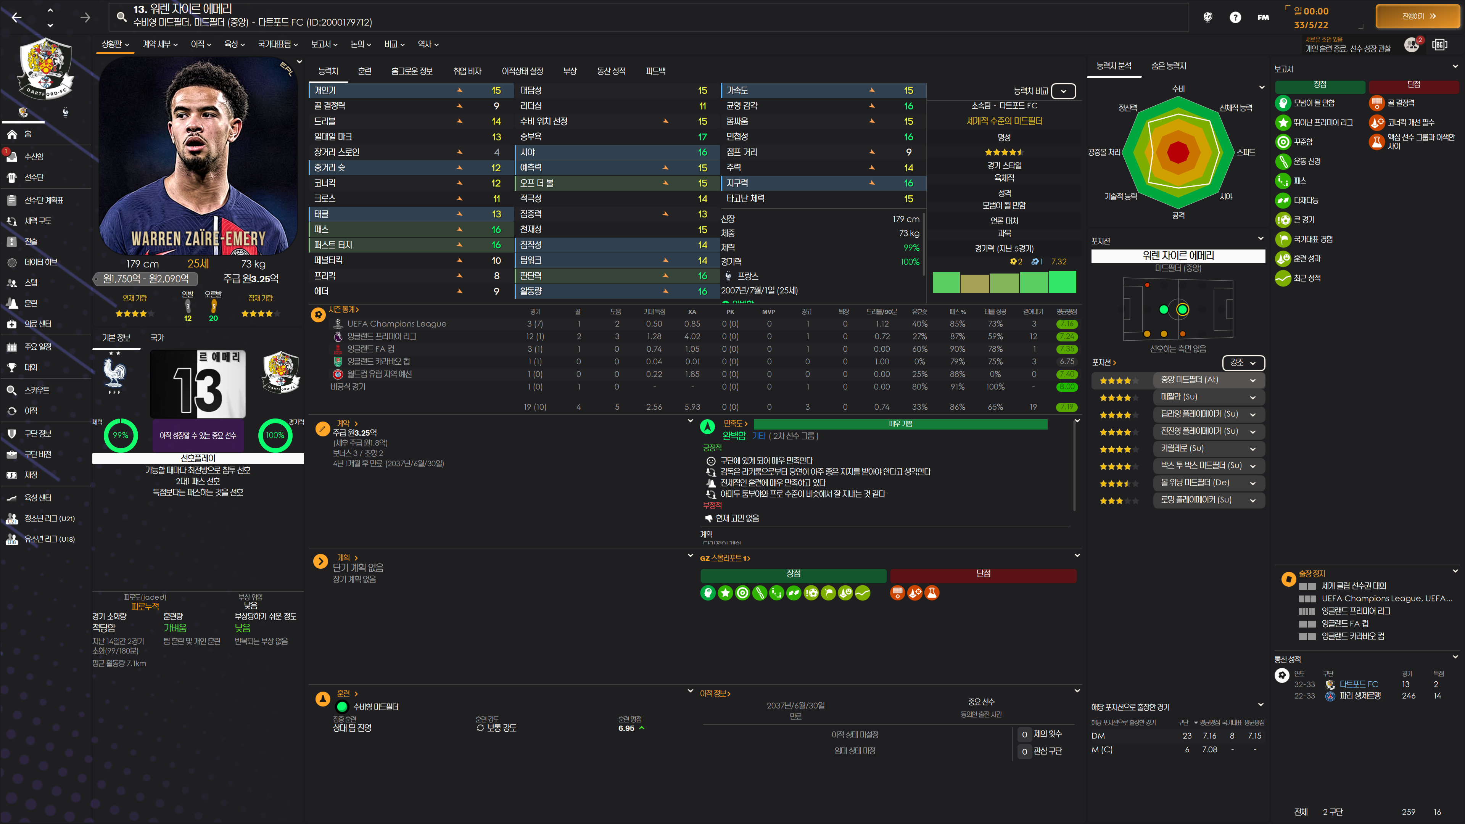
Task: Open the 시즌 통계 link
Action: [x=343, y=309]
